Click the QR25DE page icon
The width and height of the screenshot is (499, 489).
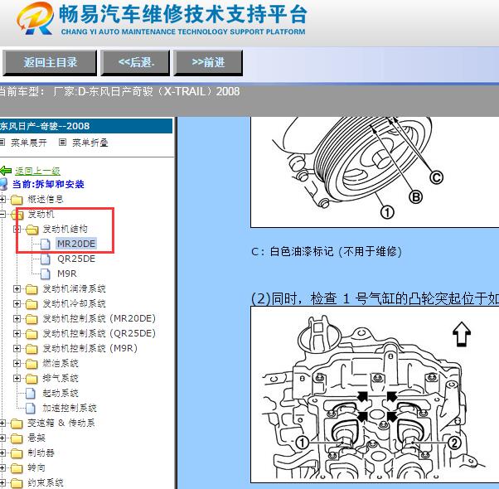coord(46,259)
